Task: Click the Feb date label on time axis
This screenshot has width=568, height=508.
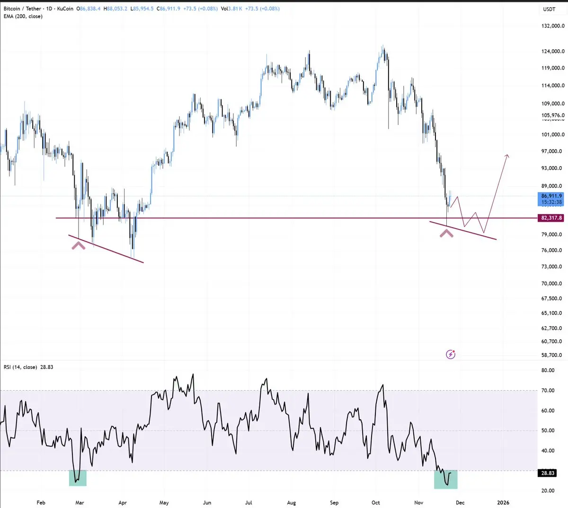Action: click(x=41, y=502)
